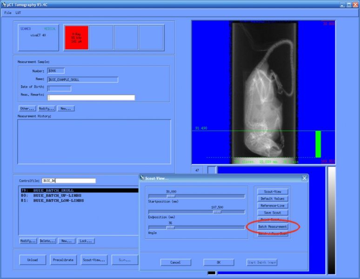Click the Scout-View dialog title icon
This screenshot has height=279, width=360.
click(142, 178)
